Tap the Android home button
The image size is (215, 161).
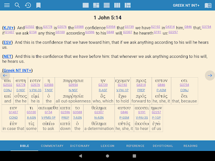click(107, 156)
